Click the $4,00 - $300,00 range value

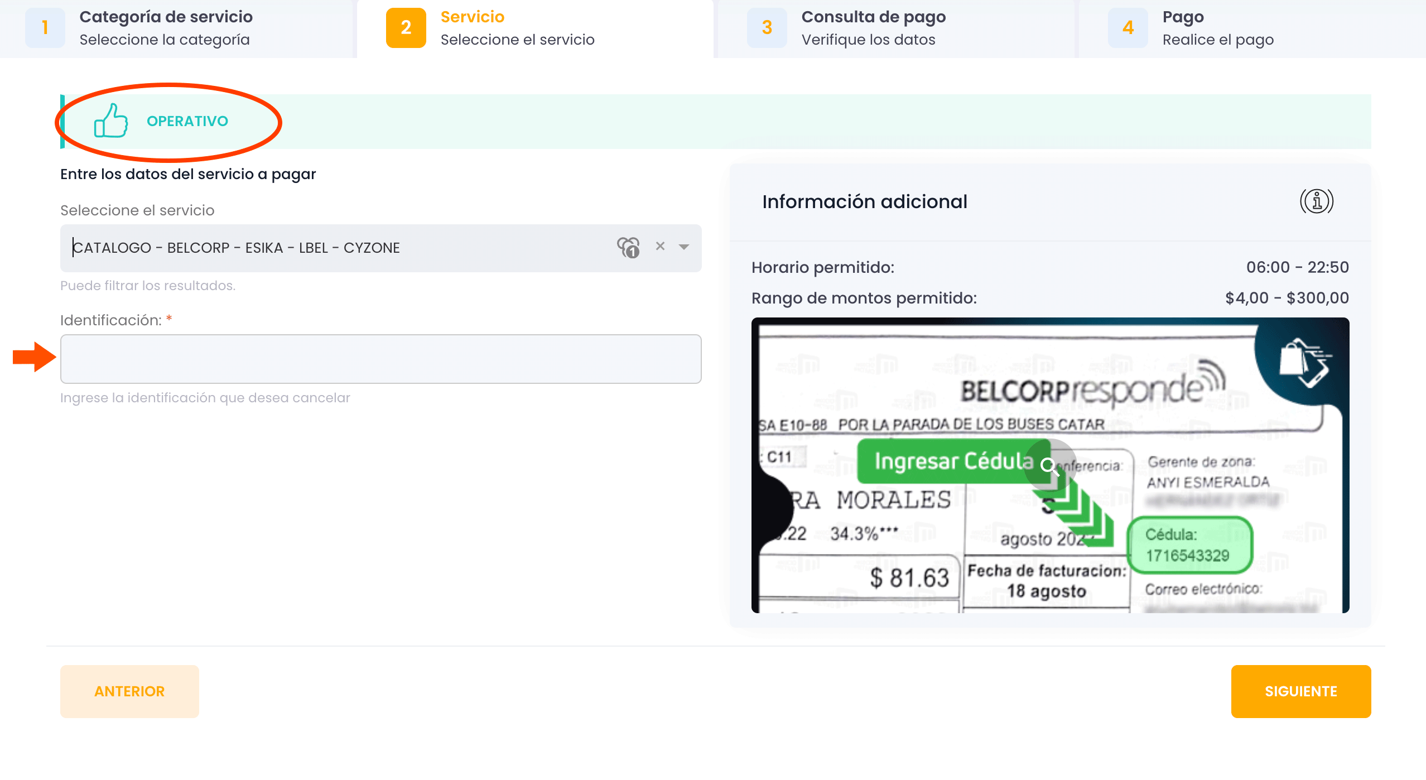1287,298
